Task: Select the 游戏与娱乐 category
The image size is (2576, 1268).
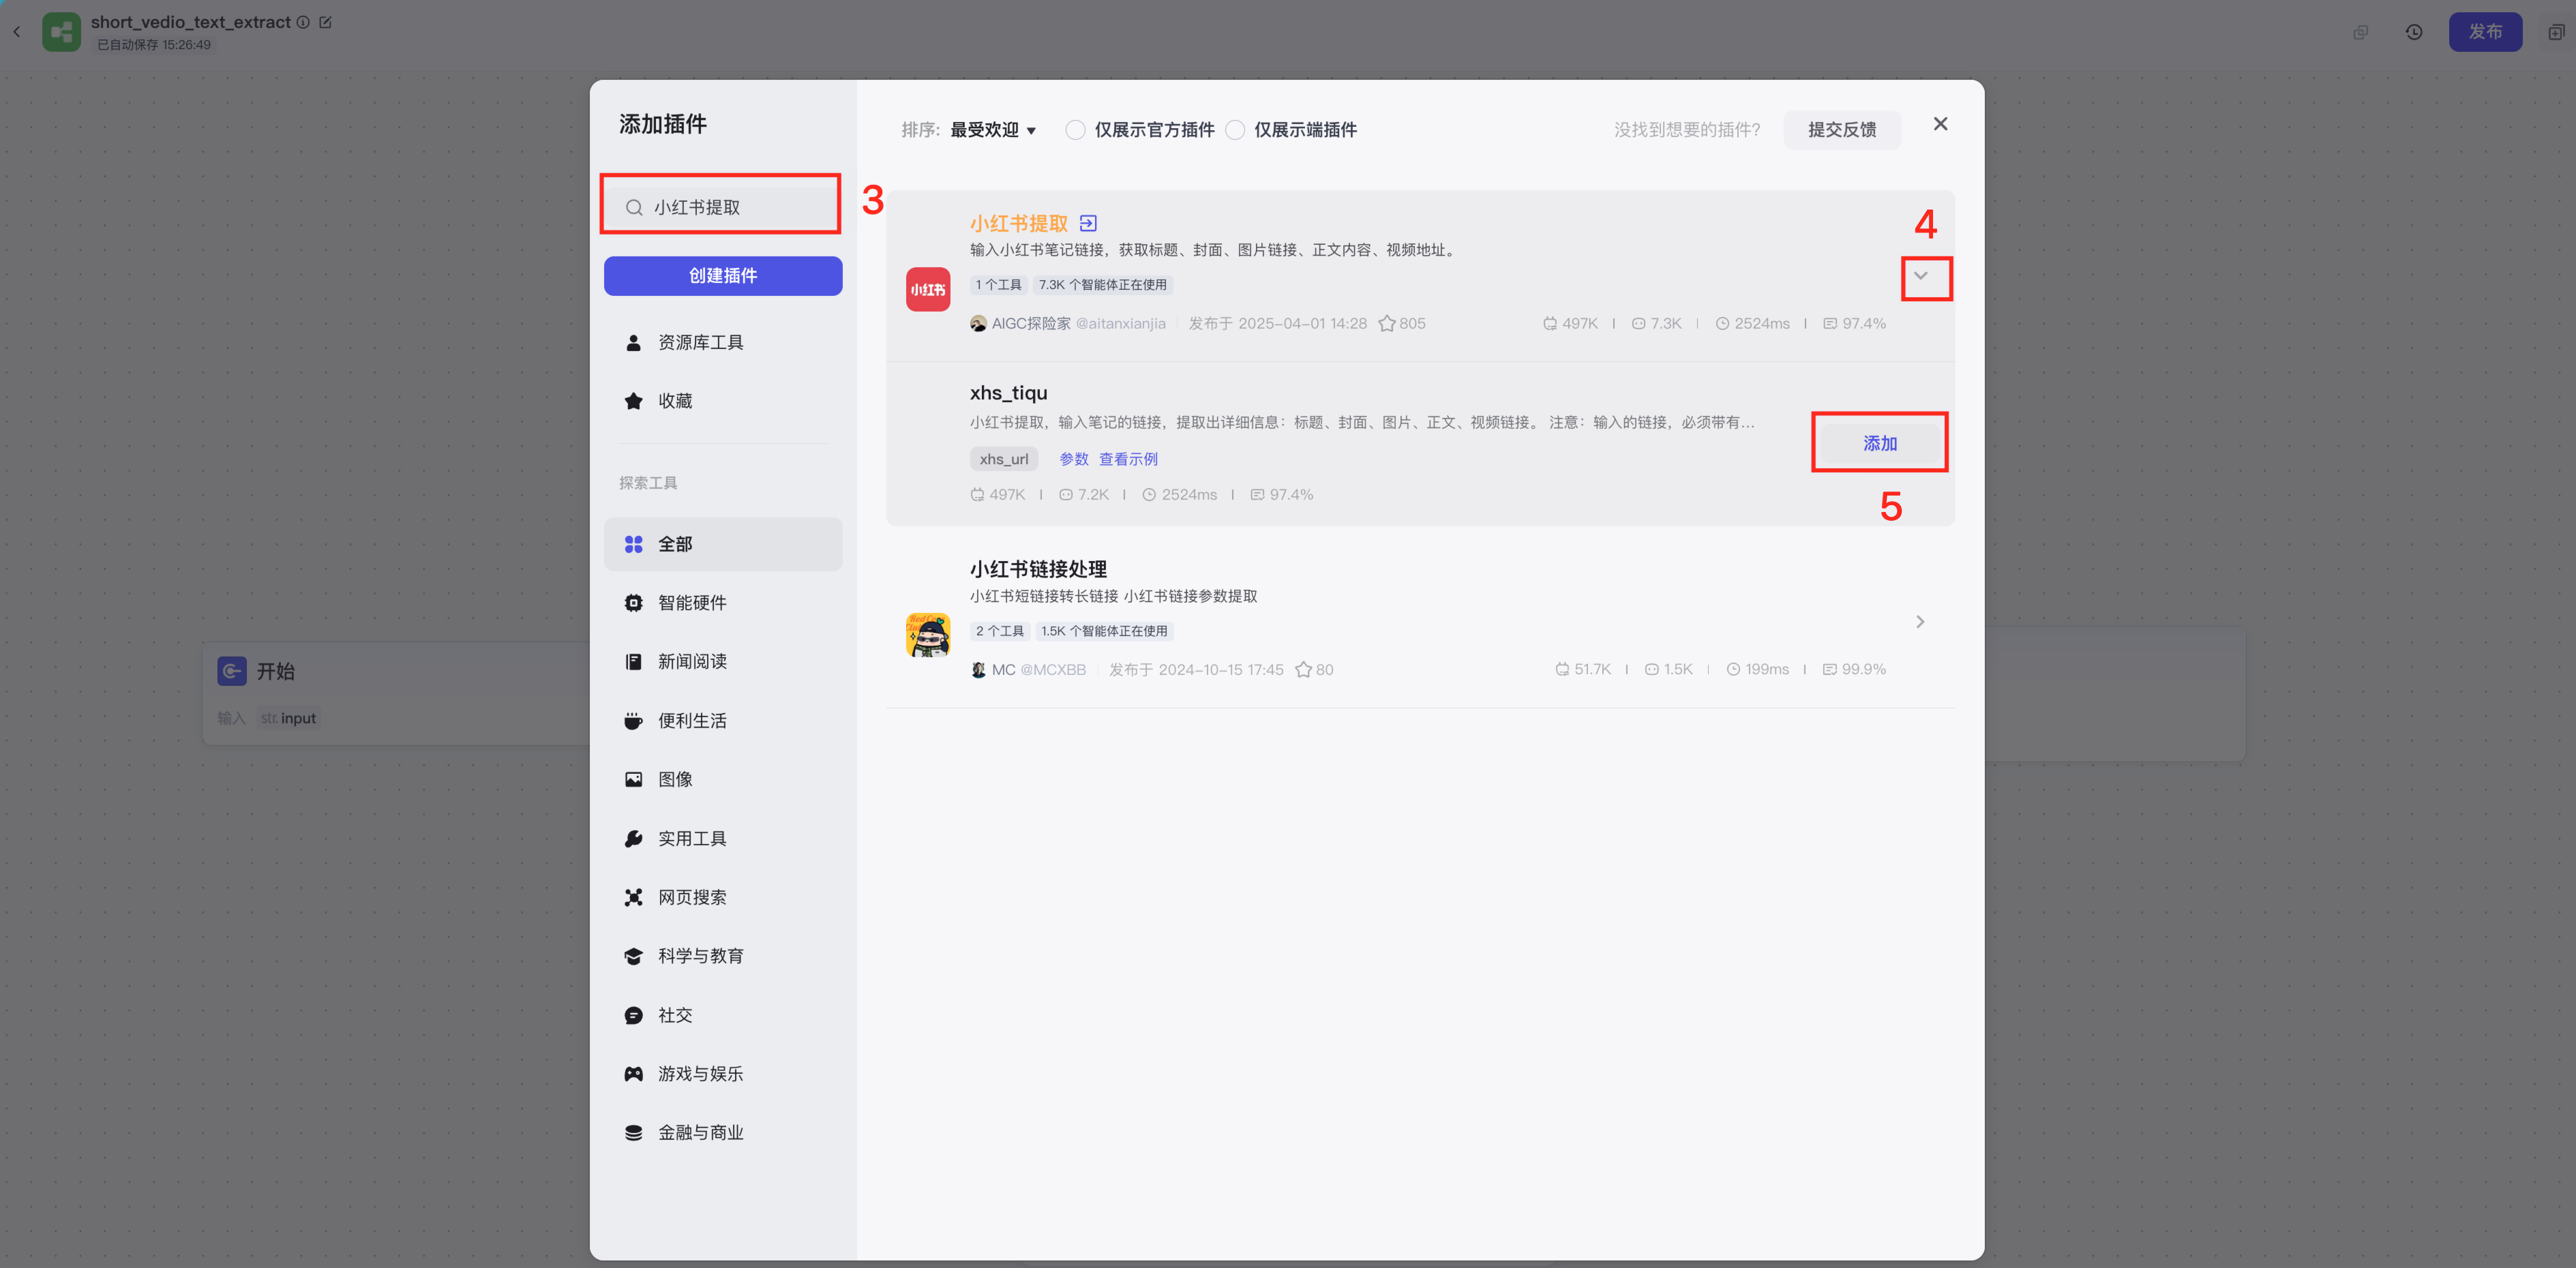Action: (723, 1074)
